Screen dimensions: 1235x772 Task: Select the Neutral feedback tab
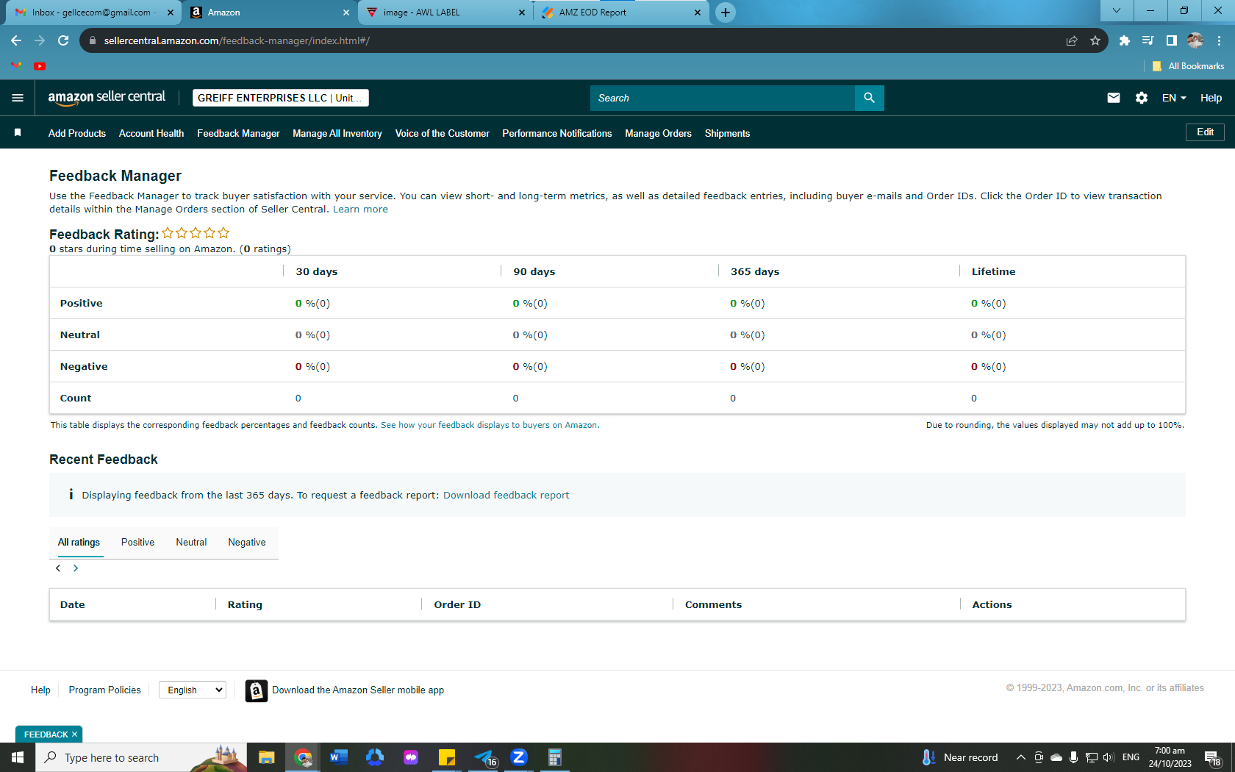191,543
